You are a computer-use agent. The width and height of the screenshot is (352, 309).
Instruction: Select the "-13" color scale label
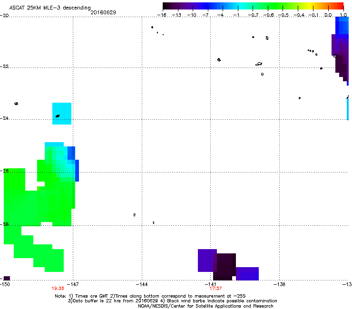[x=176, y=15]
